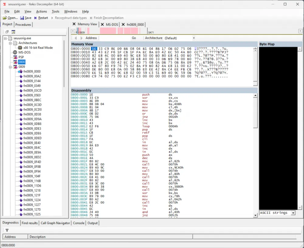Screen dimensions: 304x248
Task: Close the Memory View tab with X
Action: tap(74, 24)
